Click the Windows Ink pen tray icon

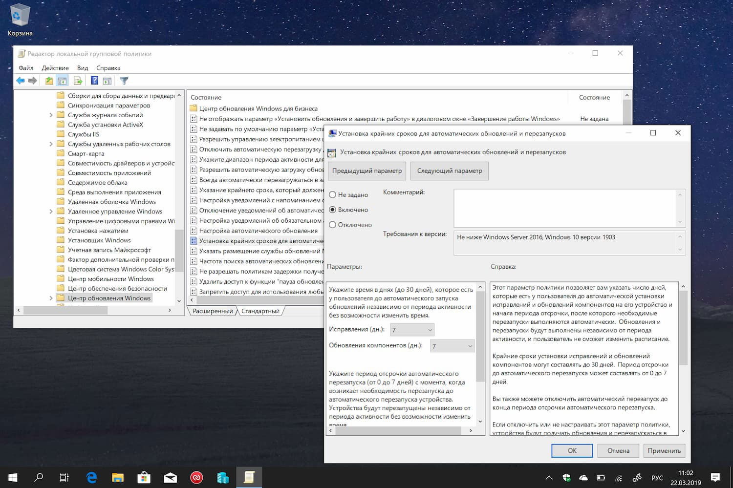point(637,478)
